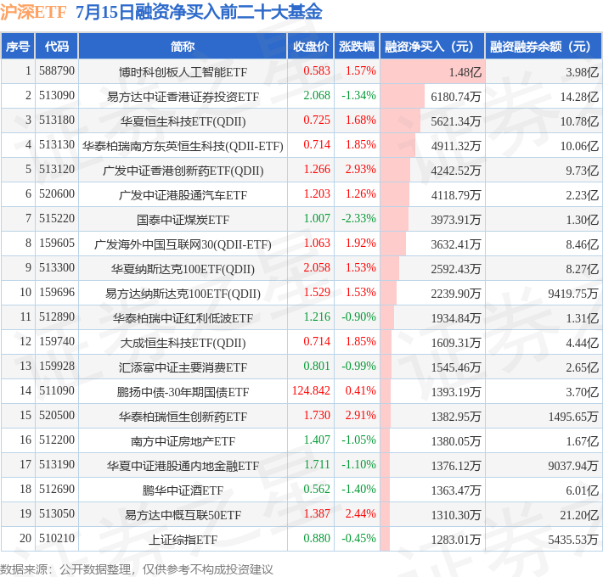Click the closing price 2.058

[x=317, y=268]
